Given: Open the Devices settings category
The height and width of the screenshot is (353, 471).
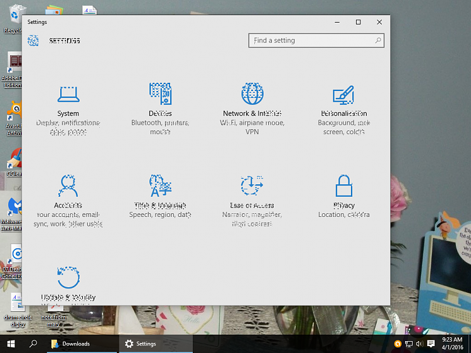Looking at the screenshot, I should click(160, 103).
